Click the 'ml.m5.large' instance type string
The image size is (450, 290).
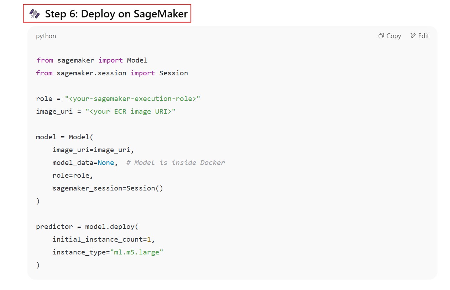[x=137, y=252]
